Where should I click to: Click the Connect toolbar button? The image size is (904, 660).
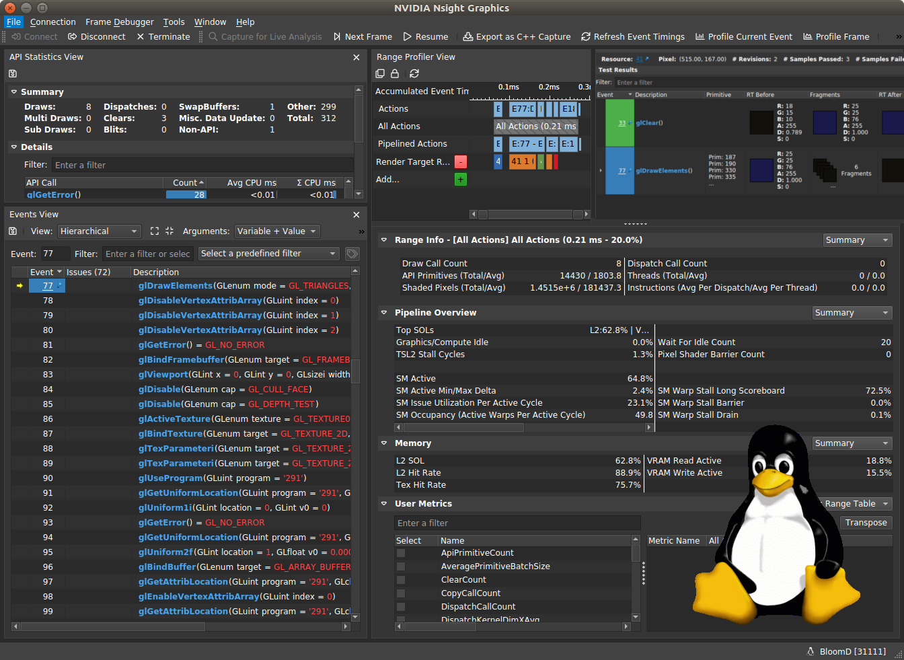[x=35, y=37]
